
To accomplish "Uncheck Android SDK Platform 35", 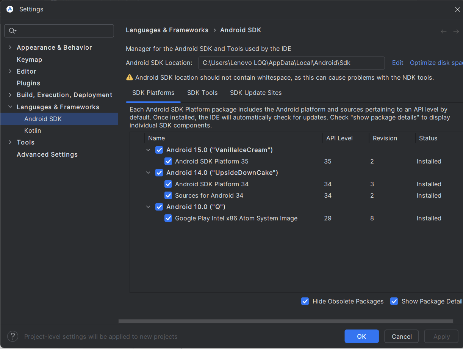I will coord(168,161).
